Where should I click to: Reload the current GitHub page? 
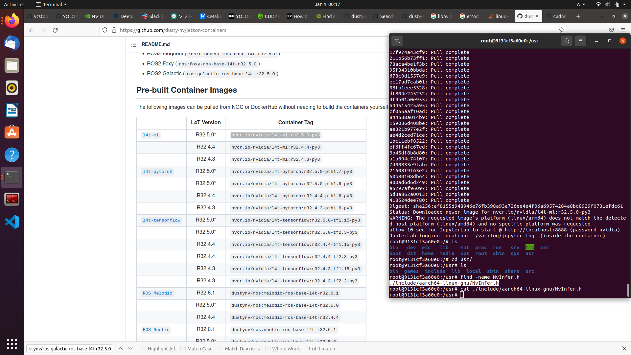tap(55, 30)
